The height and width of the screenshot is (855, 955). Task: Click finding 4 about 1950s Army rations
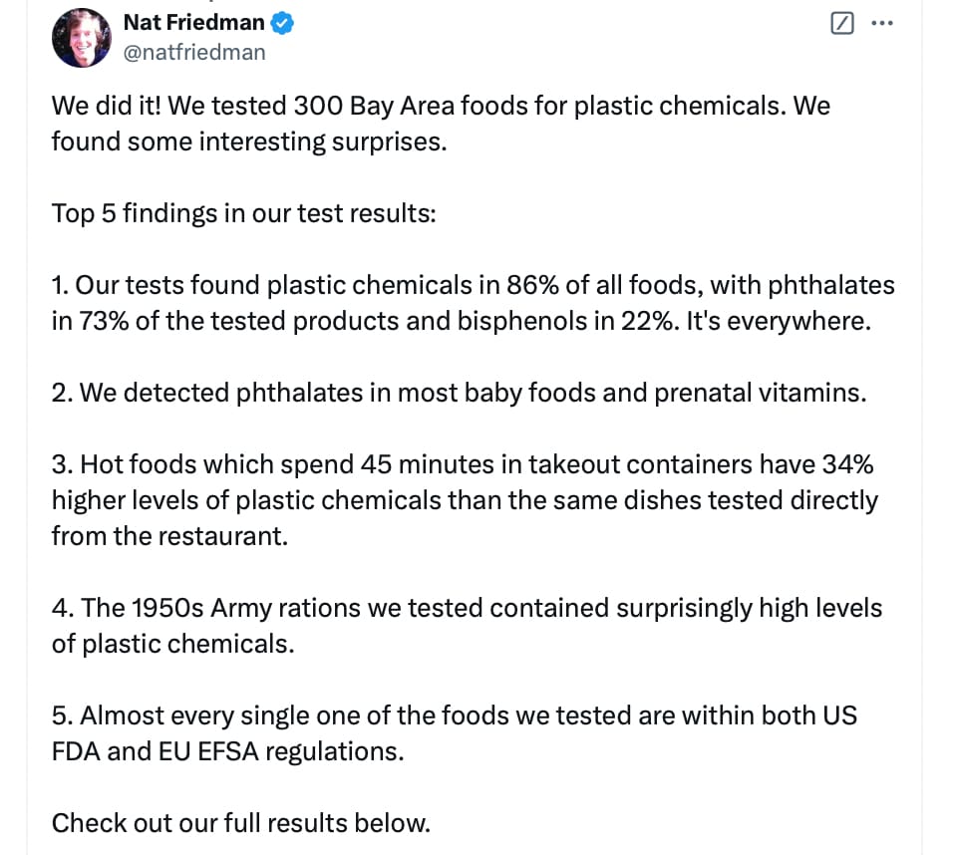[x=468, y=626]
